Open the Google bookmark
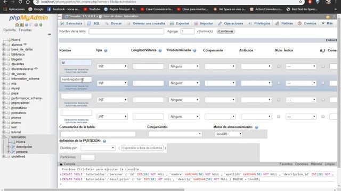 [x=36, y=10]
